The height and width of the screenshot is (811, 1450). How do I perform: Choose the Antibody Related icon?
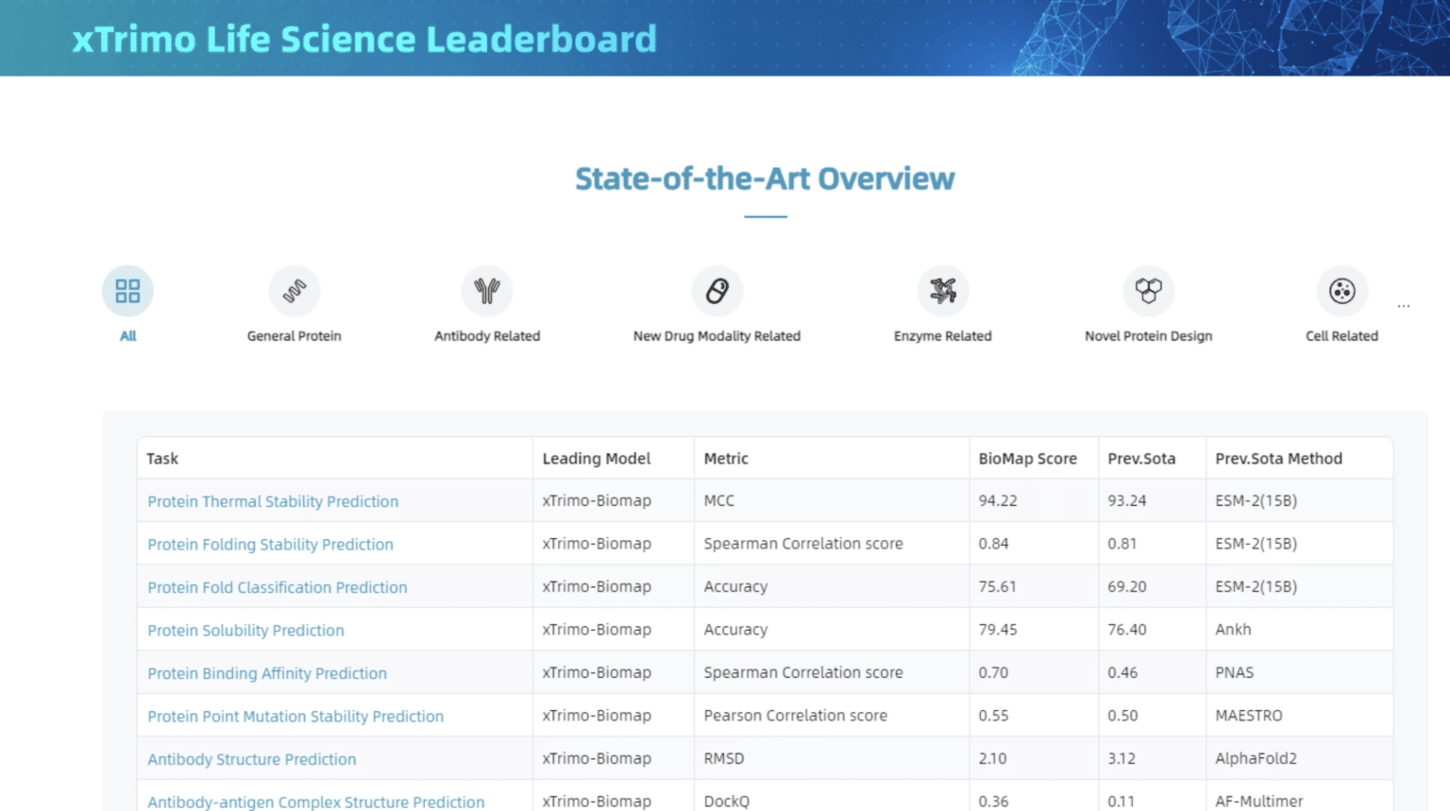tap(487, 291)
